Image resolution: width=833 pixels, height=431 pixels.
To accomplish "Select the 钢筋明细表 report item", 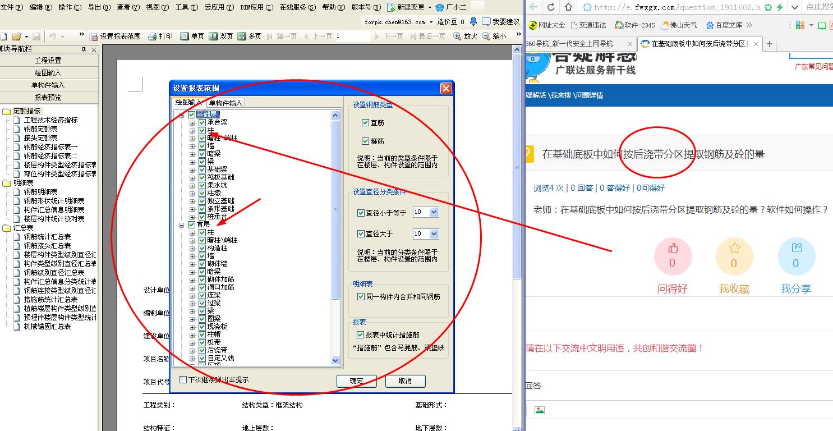I will coord(40,192).
